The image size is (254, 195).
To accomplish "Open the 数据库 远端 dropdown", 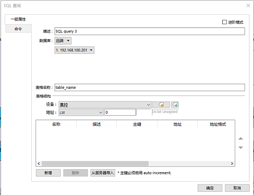I will coord(63,41).
